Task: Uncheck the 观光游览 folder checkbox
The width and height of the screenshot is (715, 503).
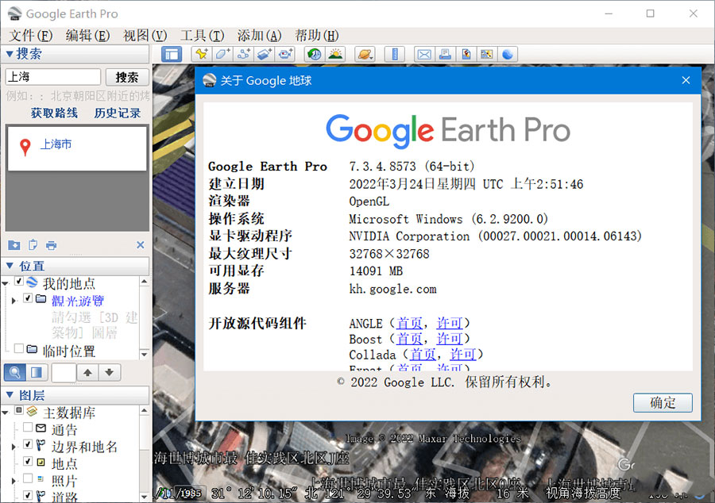Action: pos(27,300)
